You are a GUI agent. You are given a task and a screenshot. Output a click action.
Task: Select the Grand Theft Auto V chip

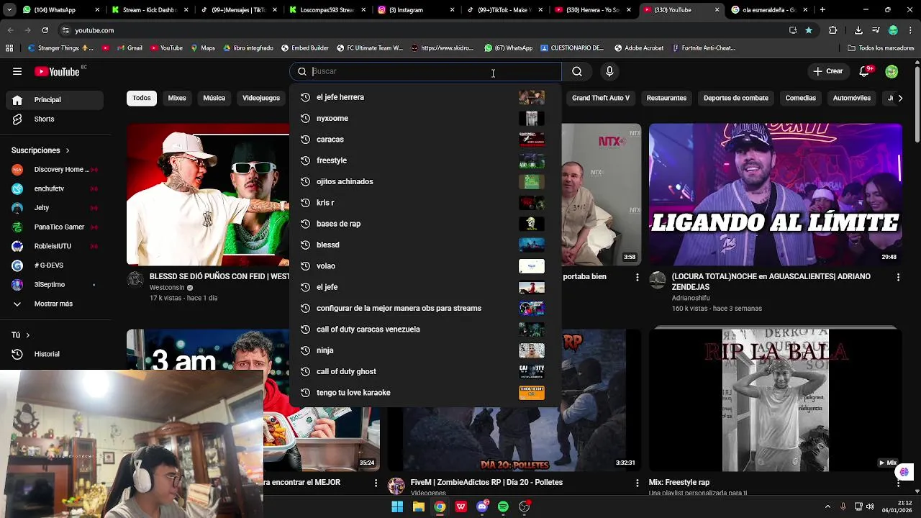[601, 98]
